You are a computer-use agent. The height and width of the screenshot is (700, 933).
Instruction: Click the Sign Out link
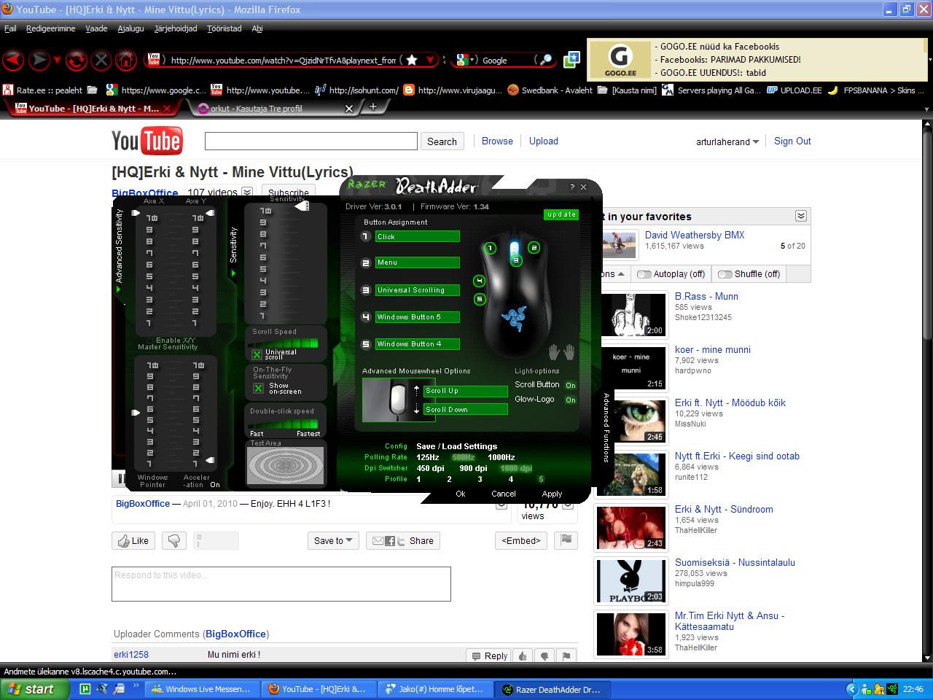click(792, 141)
